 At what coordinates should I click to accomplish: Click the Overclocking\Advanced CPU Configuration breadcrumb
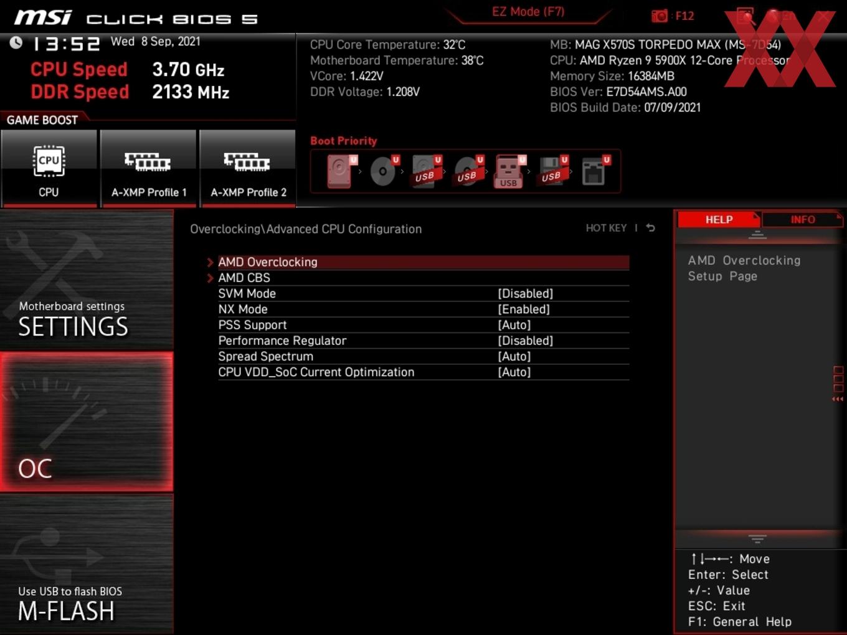click(306, 228)
